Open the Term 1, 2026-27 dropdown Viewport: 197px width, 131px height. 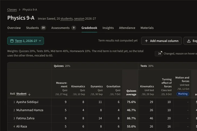tap(26, 41)
